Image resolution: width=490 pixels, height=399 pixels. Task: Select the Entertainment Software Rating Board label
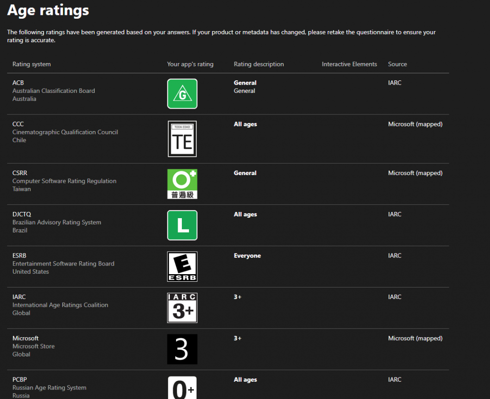click(63, 264)
